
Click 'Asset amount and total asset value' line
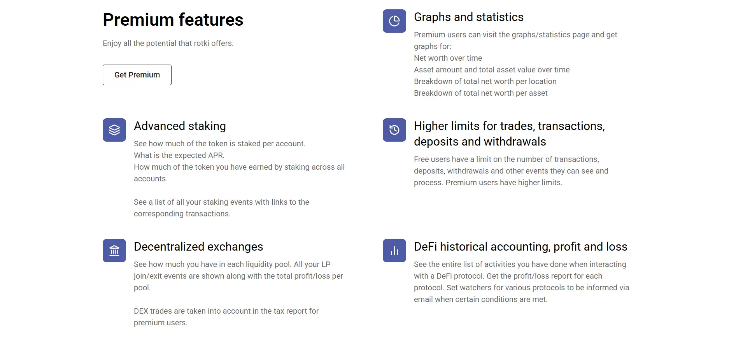point(491,70)
